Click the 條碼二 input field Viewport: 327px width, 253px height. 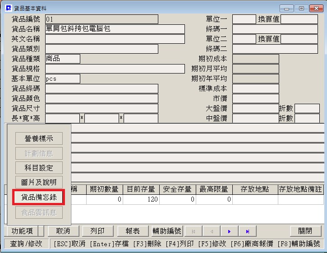[275, 49]
